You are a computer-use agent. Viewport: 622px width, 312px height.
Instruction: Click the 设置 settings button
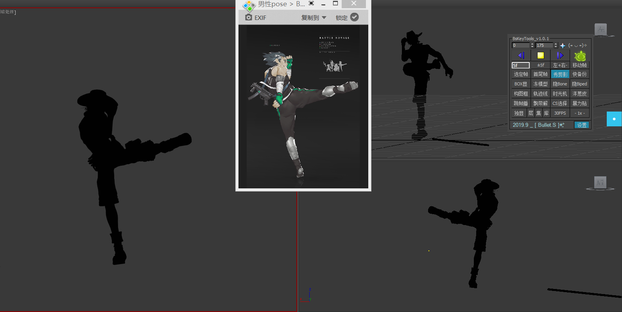582,125
